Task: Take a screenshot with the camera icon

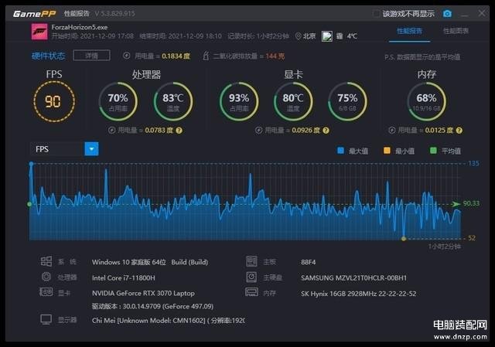Action: click(447, 14)
